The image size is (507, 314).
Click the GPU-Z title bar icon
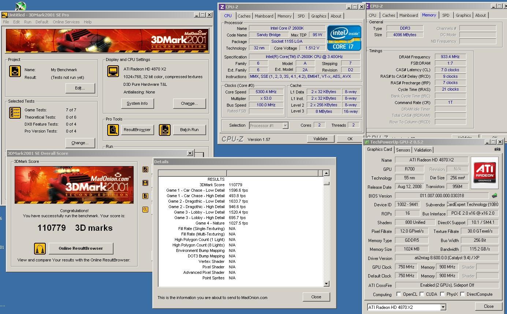367,142
